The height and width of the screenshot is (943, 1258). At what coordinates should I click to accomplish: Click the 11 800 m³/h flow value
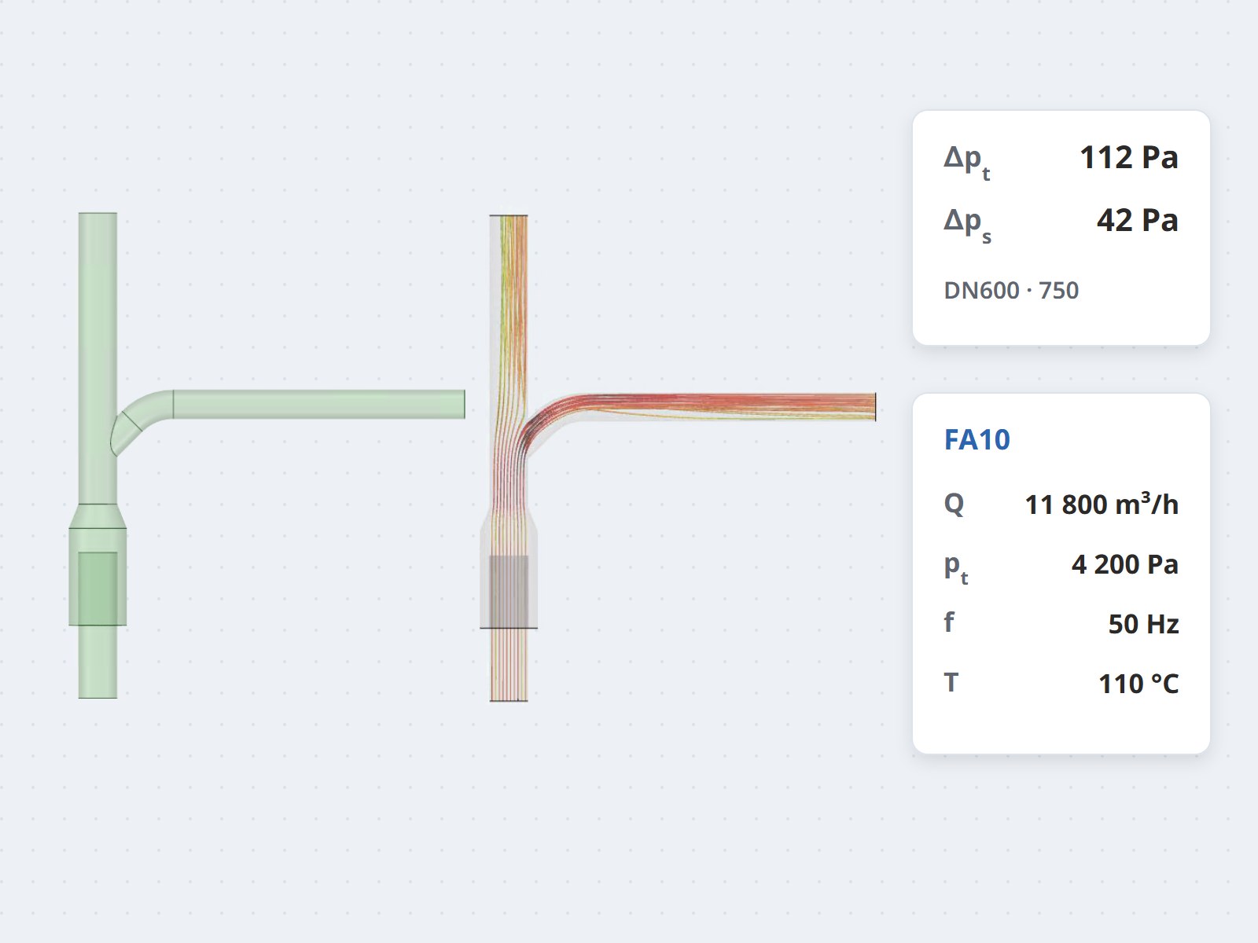click(x=1102, y=505)
